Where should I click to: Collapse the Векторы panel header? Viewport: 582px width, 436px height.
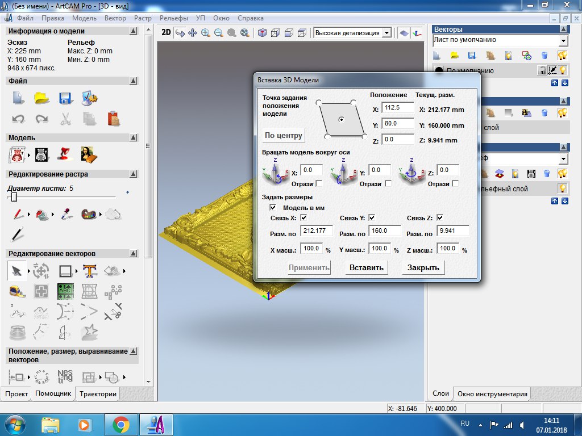point(563,30)
